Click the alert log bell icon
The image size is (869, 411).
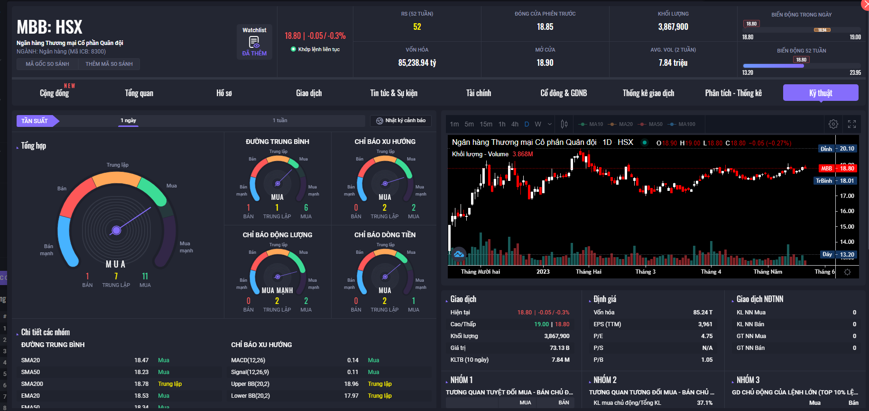pos(379,121)
